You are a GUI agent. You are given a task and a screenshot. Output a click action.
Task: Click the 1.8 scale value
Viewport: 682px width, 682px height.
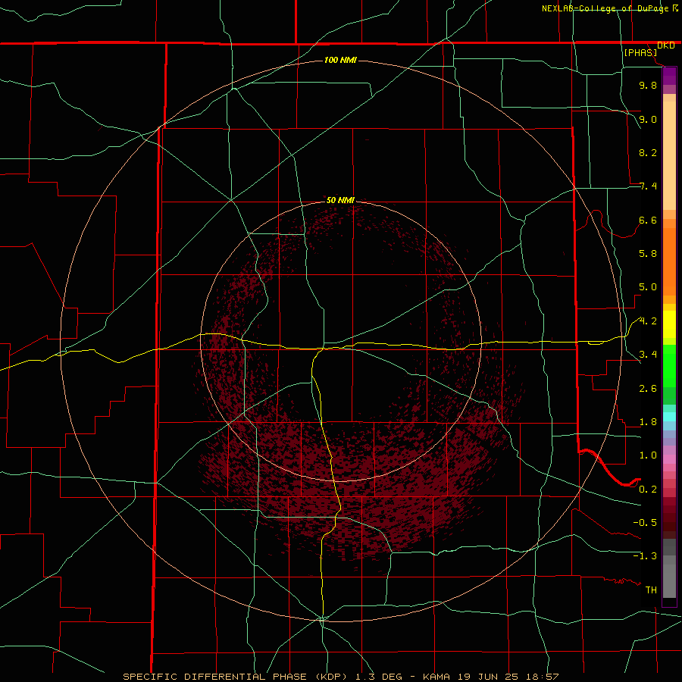[648, 422]
